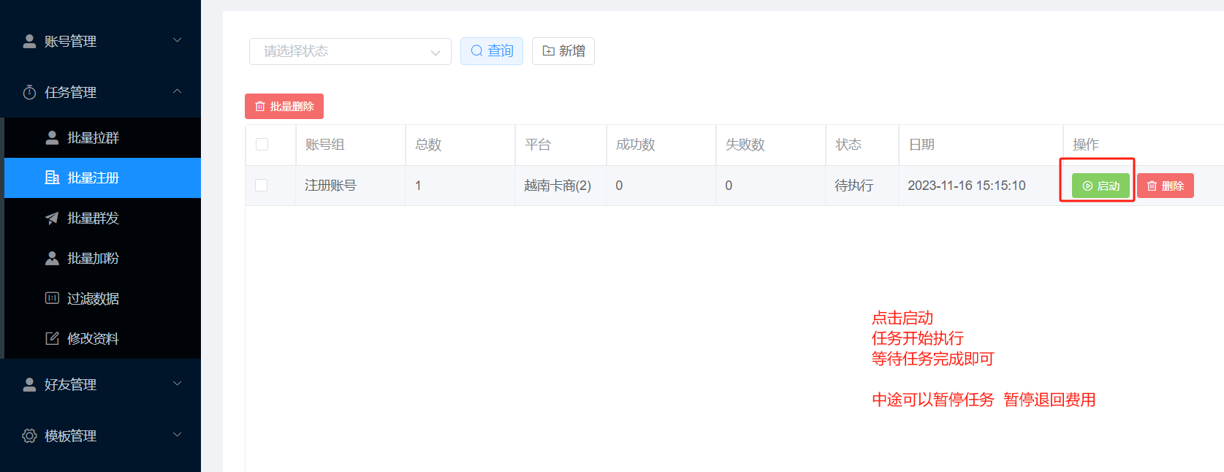Click the 任务管理 clock icon
The height and width of the screenshot is (472, 1224).
[29, 93]
